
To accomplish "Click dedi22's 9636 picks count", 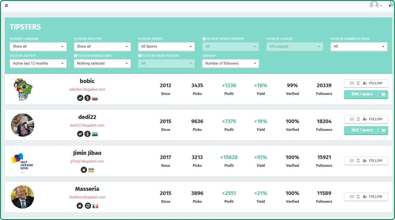I will 197,121.
